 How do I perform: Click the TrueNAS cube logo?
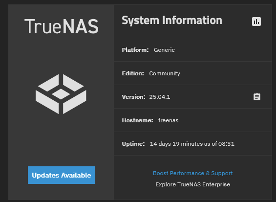tap(61, 94)
